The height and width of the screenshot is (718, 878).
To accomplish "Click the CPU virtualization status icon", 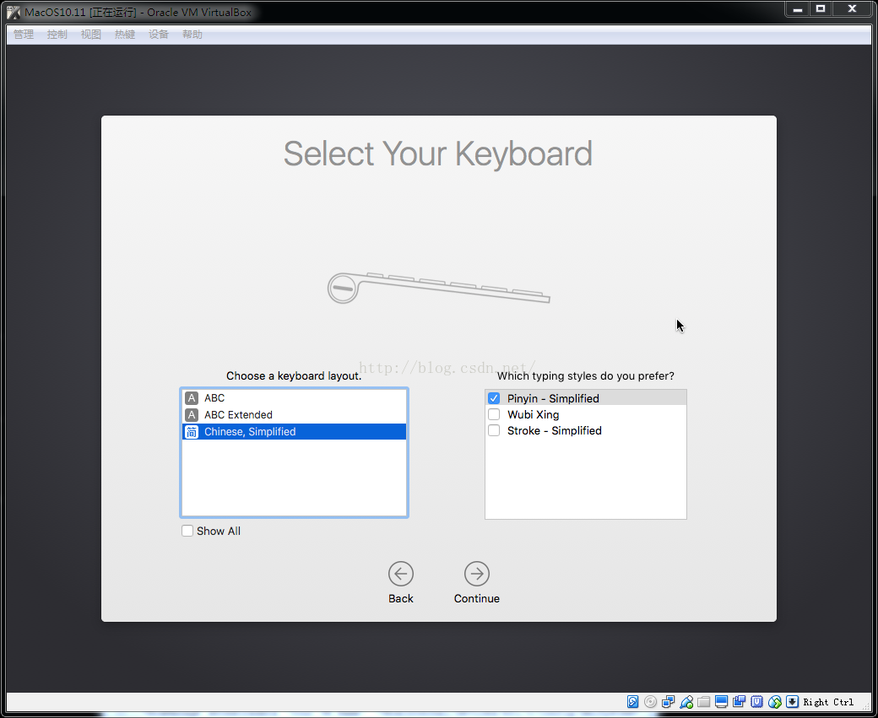I will 757,702.
